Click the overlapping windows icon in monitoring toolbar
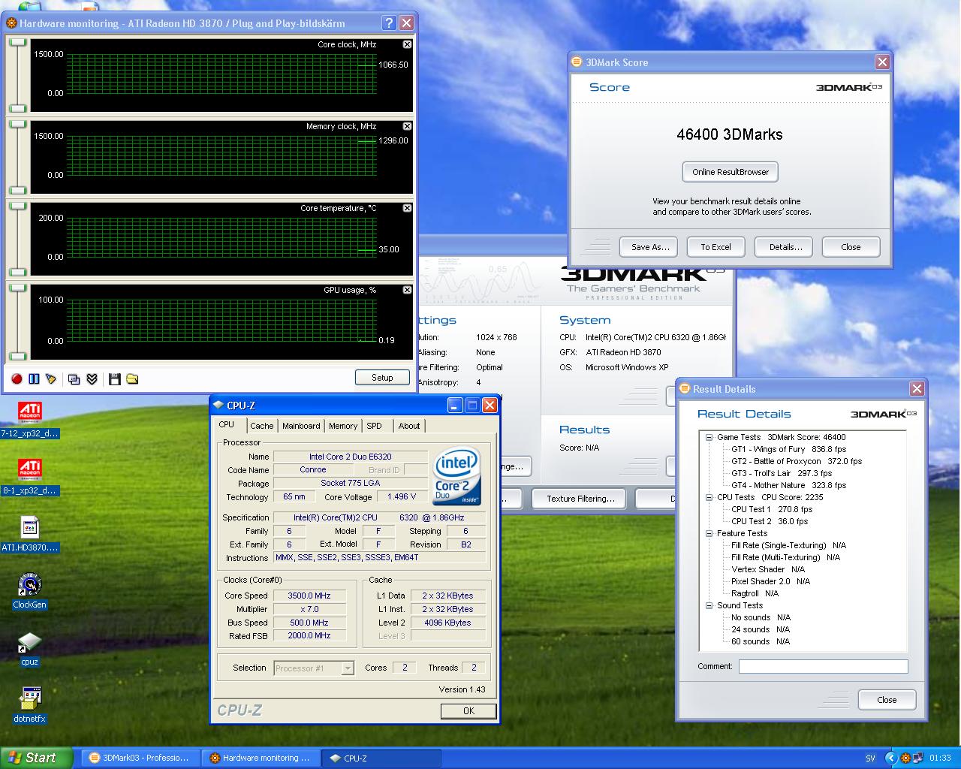Image resolution: width=961 pixels, height=769 pixels. coord(74,379)
